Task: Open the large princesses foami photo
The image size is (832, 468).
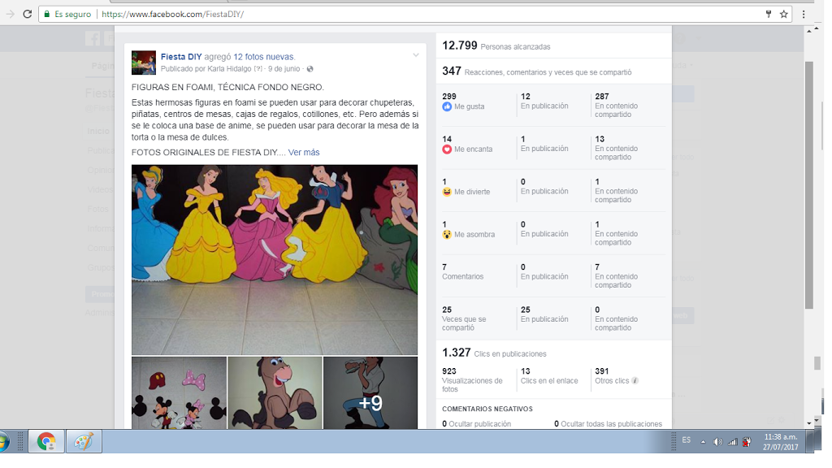Action: 275,259
